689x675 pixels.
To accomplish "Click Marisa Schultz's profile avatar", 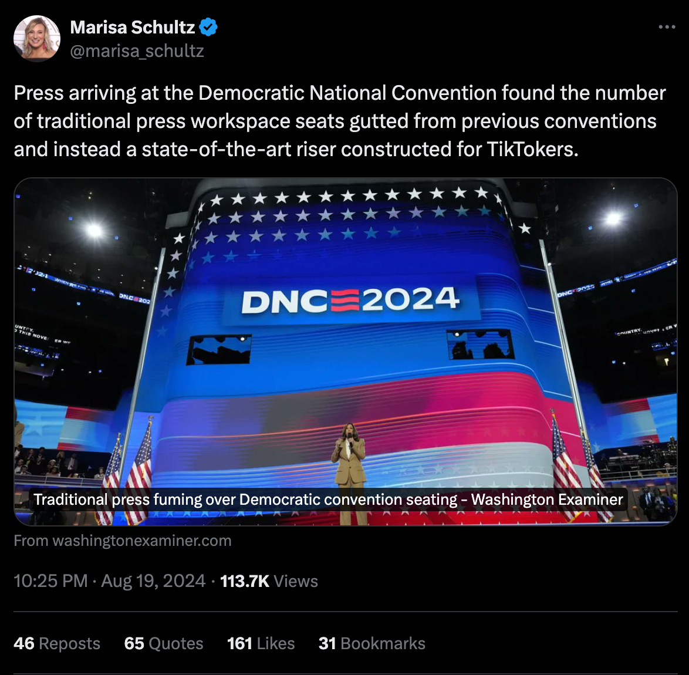I will click(37, 38).
